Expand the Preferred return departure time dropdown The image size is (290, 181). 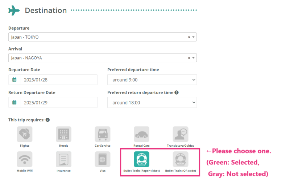point(152,103)
